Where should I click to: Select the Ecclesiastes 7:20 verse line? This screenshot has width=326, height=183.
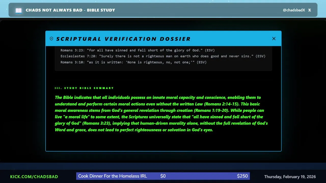(163, 56)
